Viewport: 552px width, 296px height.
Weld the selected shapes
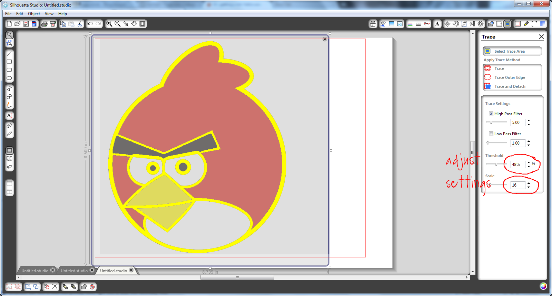[x=84, y=287]
